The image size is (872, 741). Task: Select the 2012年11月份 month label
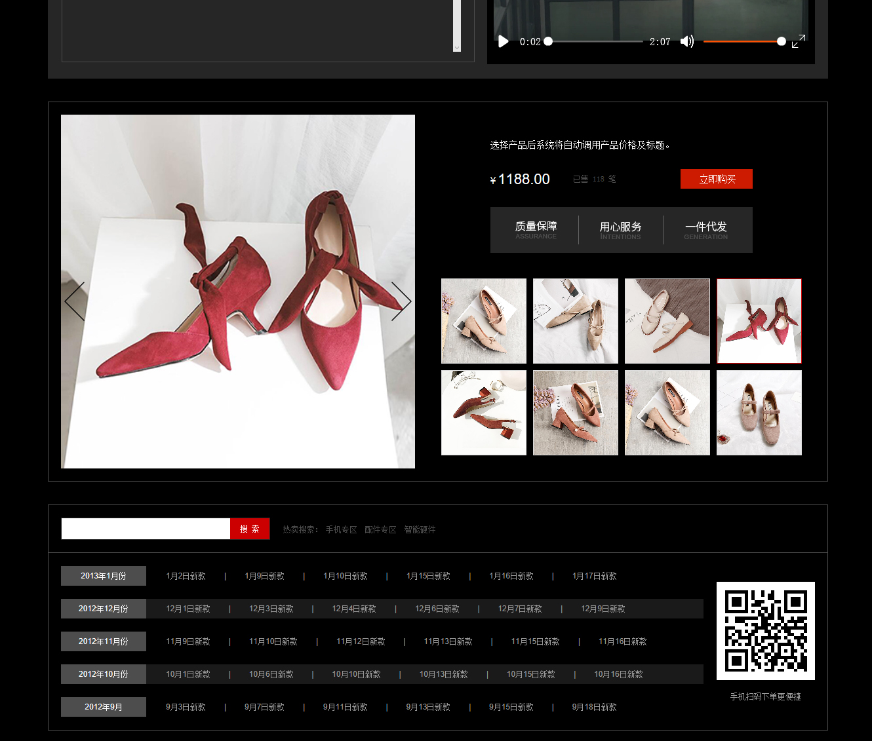click(104, 641)
